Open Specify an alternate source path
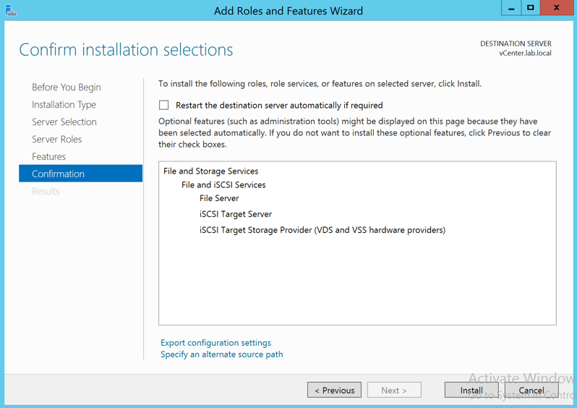The image size is (577, 408). click(221, 354)
